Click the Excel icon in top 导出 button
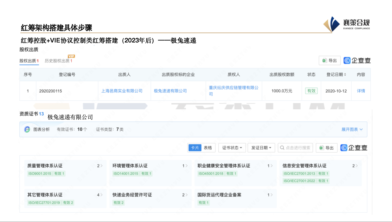 point(324,60)
